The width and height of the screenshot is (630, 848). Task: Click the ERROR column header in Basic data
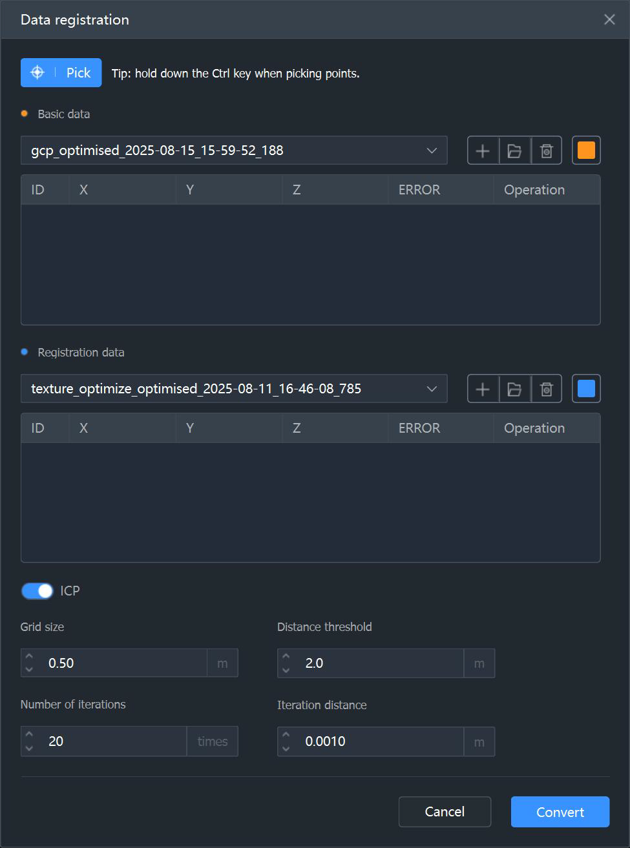coord(441,190)
